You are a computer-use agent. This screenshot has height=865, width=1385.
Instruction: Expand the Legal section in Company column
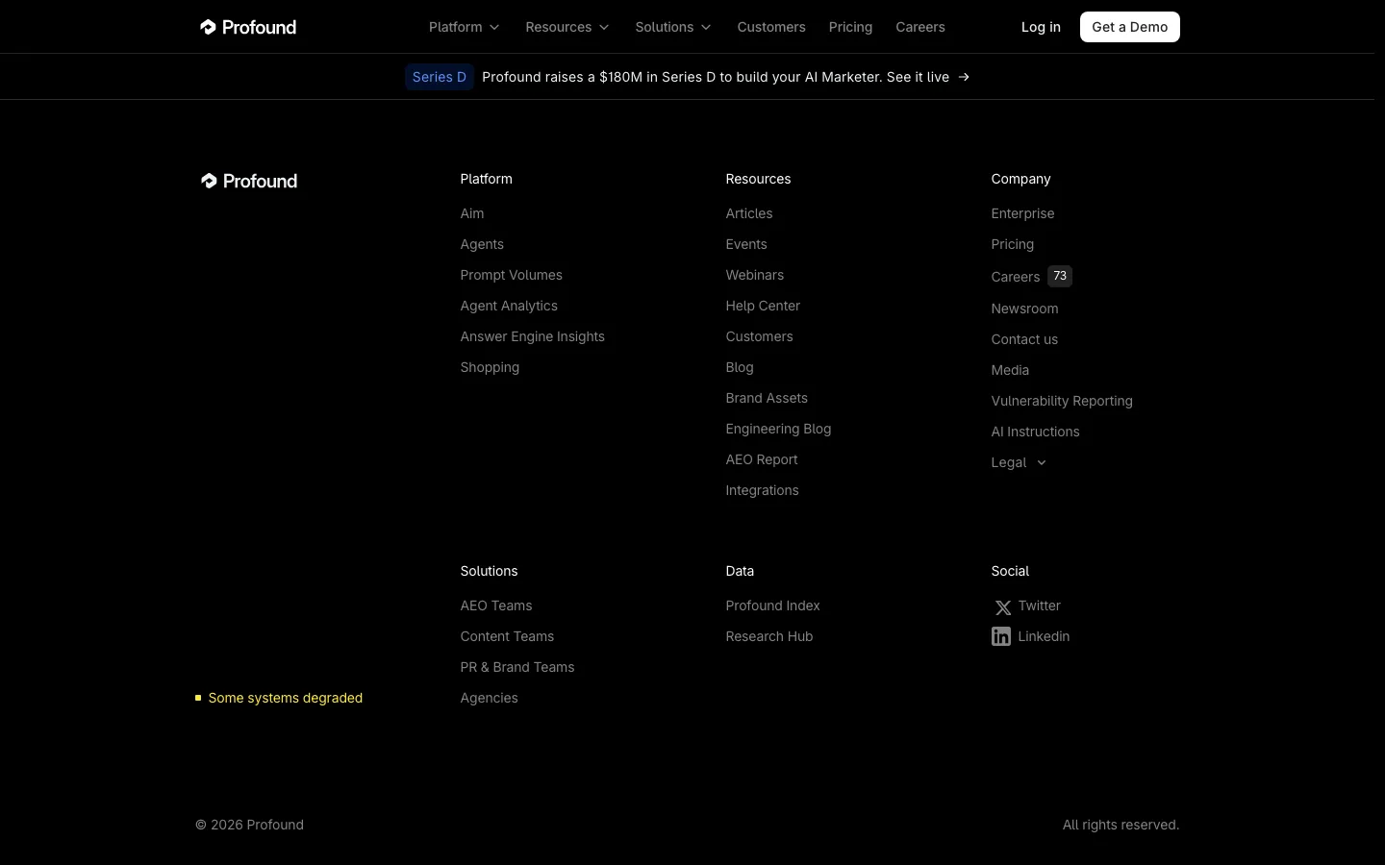(x=1019, y=462)
